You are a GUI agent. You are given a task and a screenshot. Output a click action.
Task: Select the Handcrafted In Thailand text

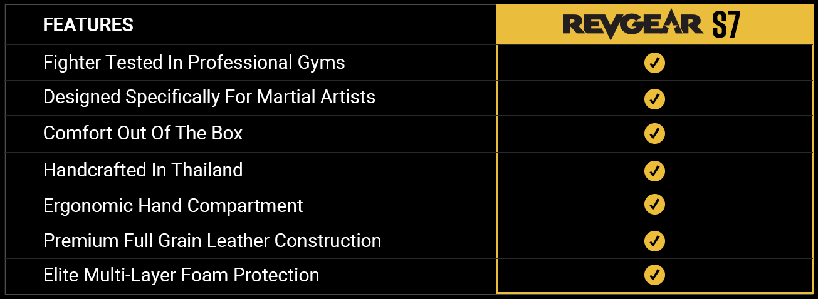tap(143, 170)
